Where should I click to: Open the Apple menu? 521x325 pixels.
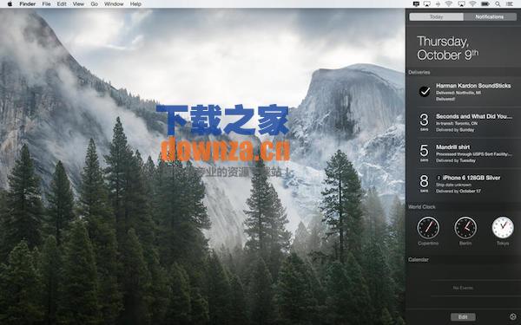(x=10, y=4)
